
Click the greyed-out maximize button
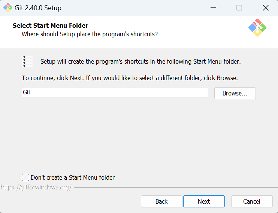(239, 7)
